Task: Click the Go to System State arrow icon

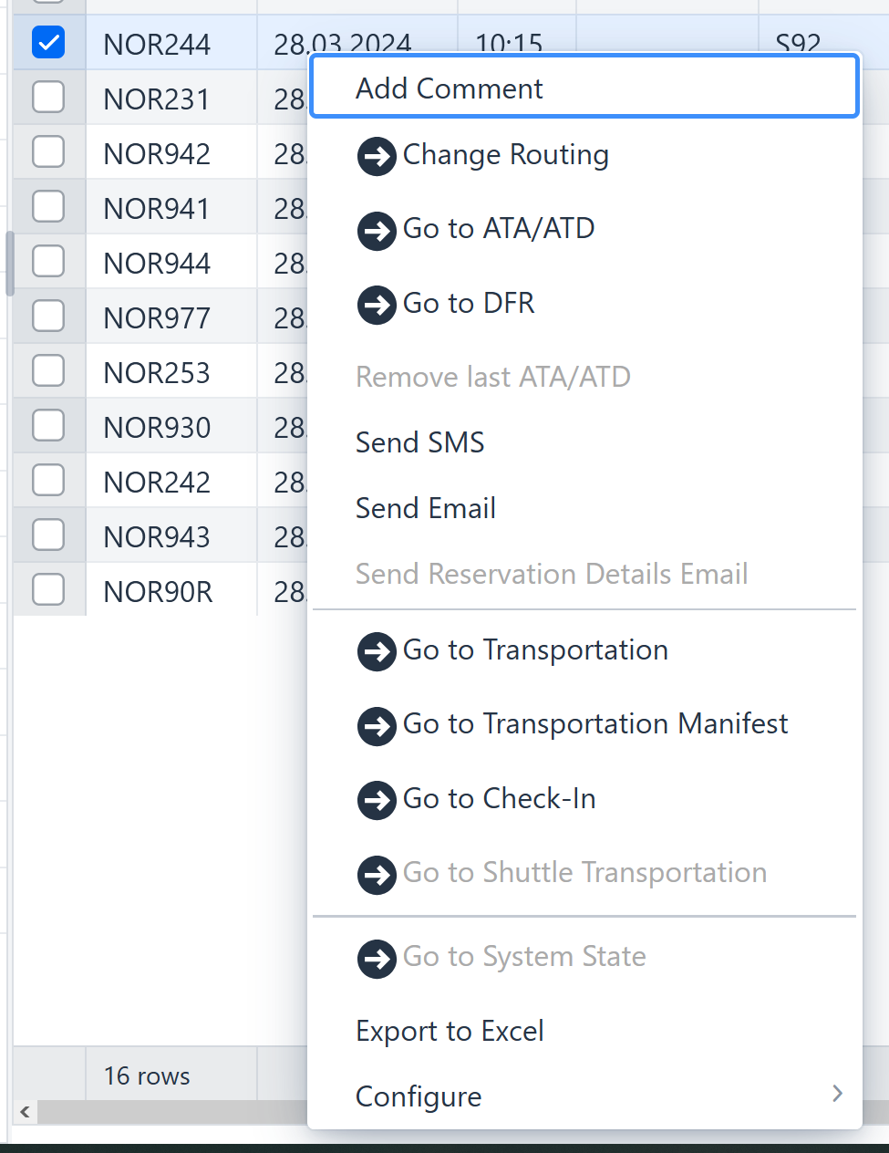Action: point(376,958)
